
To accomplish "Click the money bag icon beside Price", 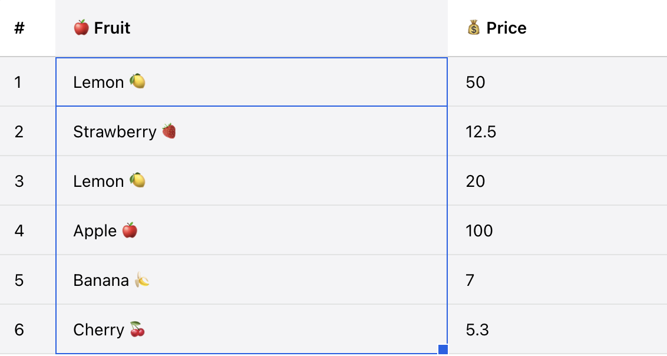I will pyautogui.click(x=474, y=28).
